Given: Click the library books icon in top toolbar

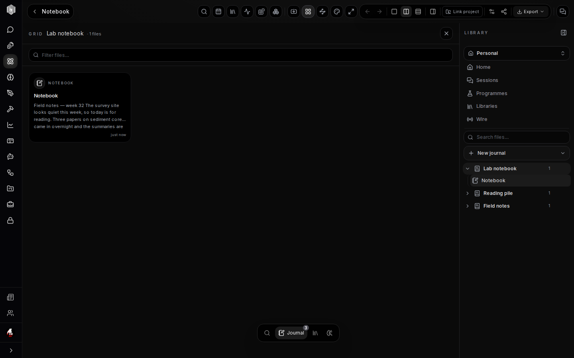Looking at the screenshot, I should pyautogui.click(x=233, y=12).
